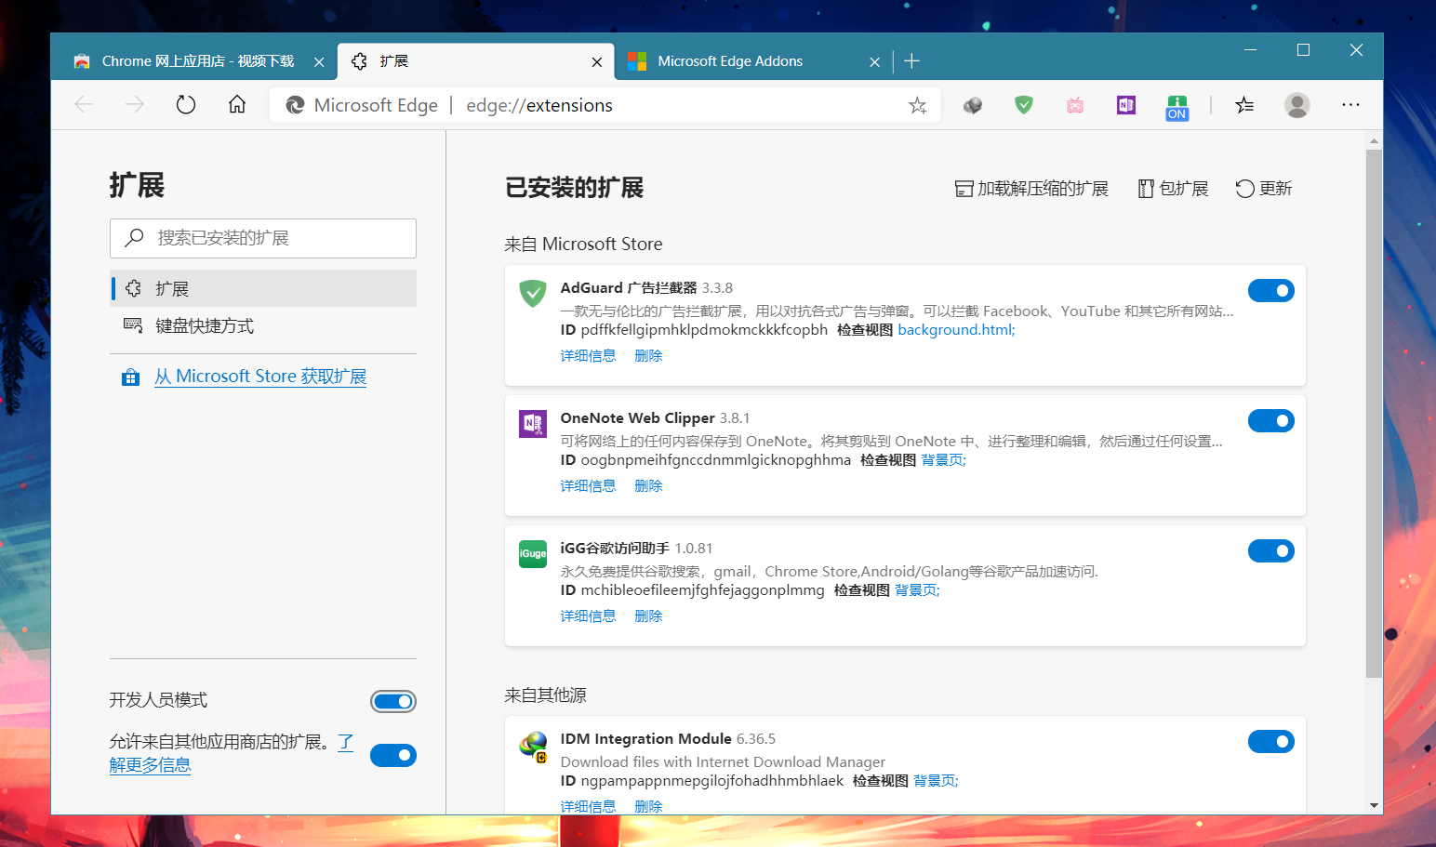Open the AdGuard shield toolbar icon
The height and width of the screenshot is (847, 1436).
1024,105
